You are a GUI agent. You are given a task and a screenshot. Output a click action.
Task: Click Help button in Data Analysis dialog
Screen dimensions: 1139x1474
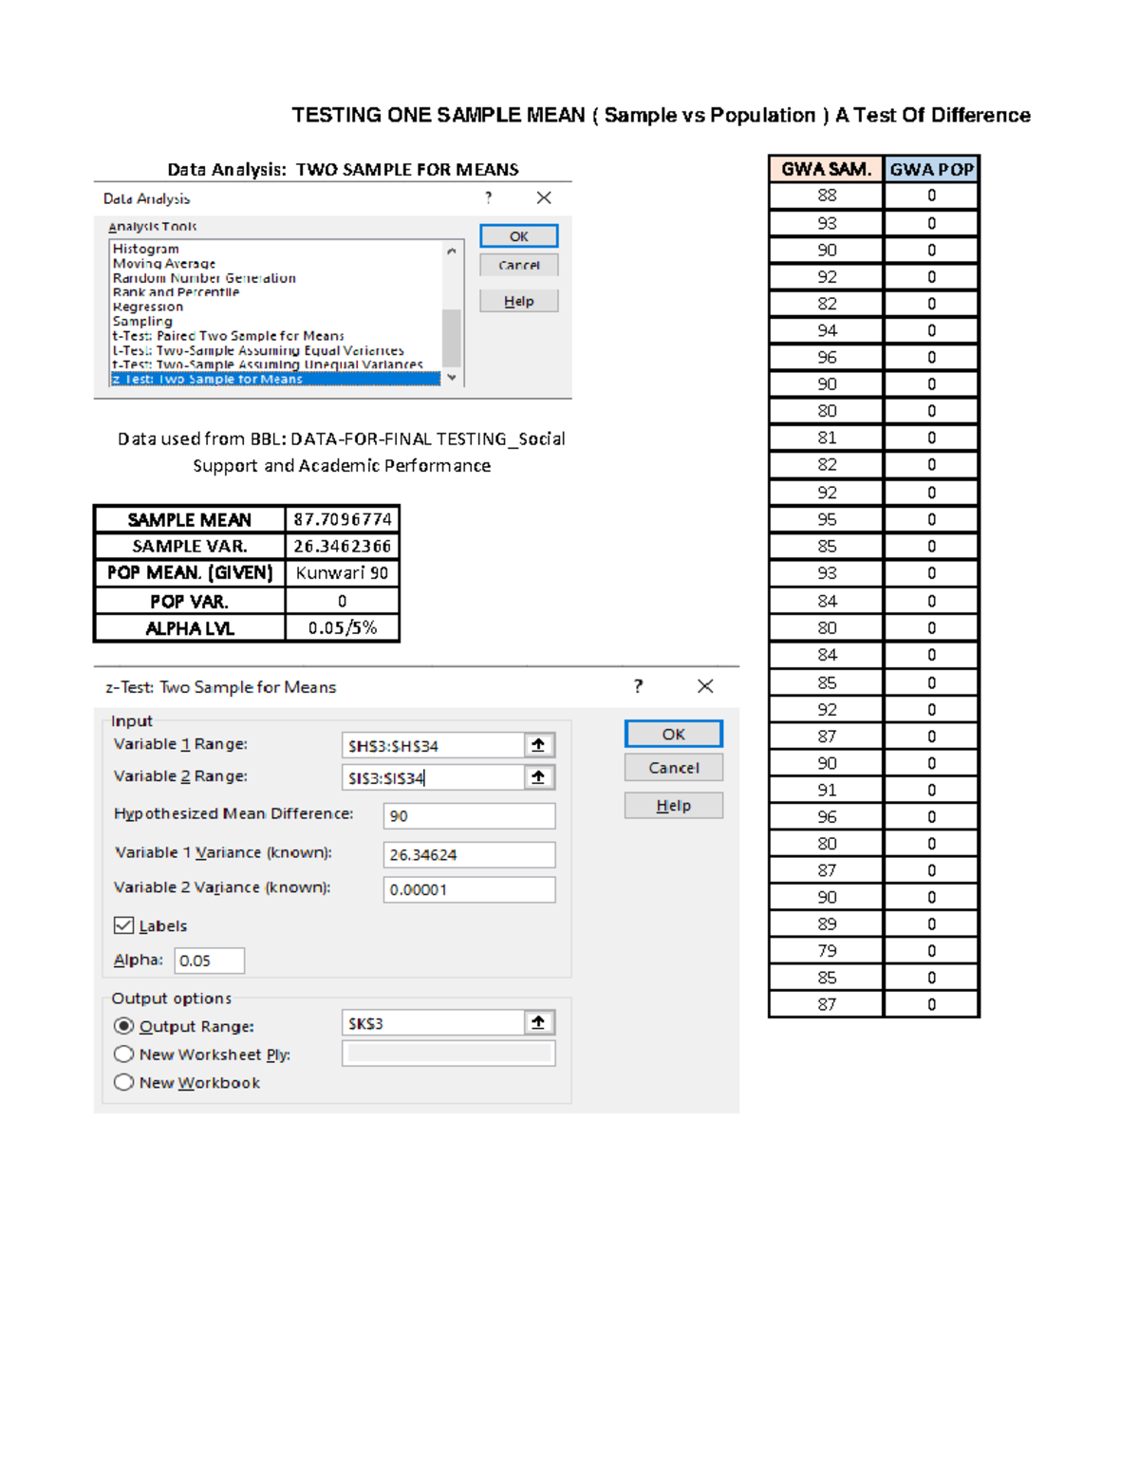click(x=518, y=301)
